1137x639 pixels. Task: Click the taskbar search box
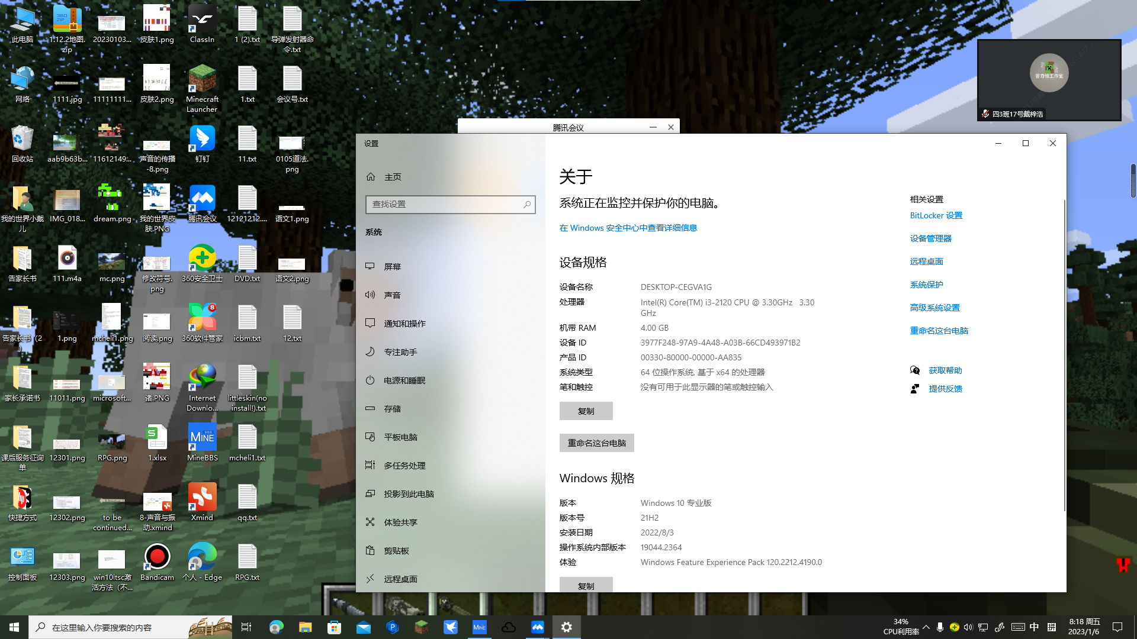click(130, 627)
